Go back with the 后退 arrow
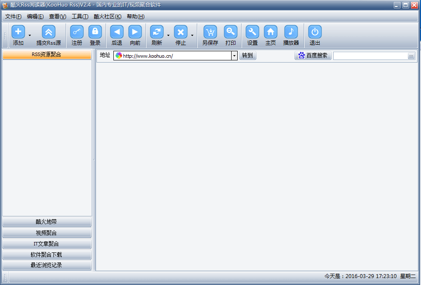Viewport: 421px width, 285px height. click(x=117, y=32)
